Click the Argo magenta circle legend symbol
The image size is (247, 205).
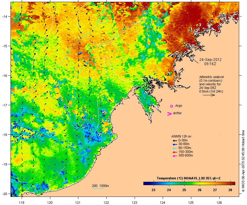coord(172,106)
